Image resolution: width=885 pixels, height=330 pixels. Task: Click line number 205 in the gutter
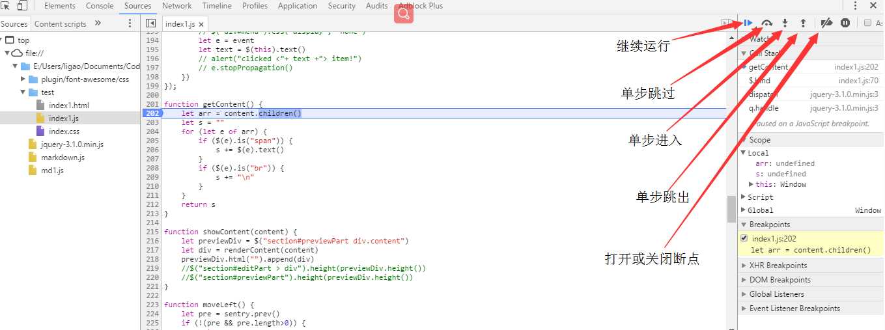point(152,141)
